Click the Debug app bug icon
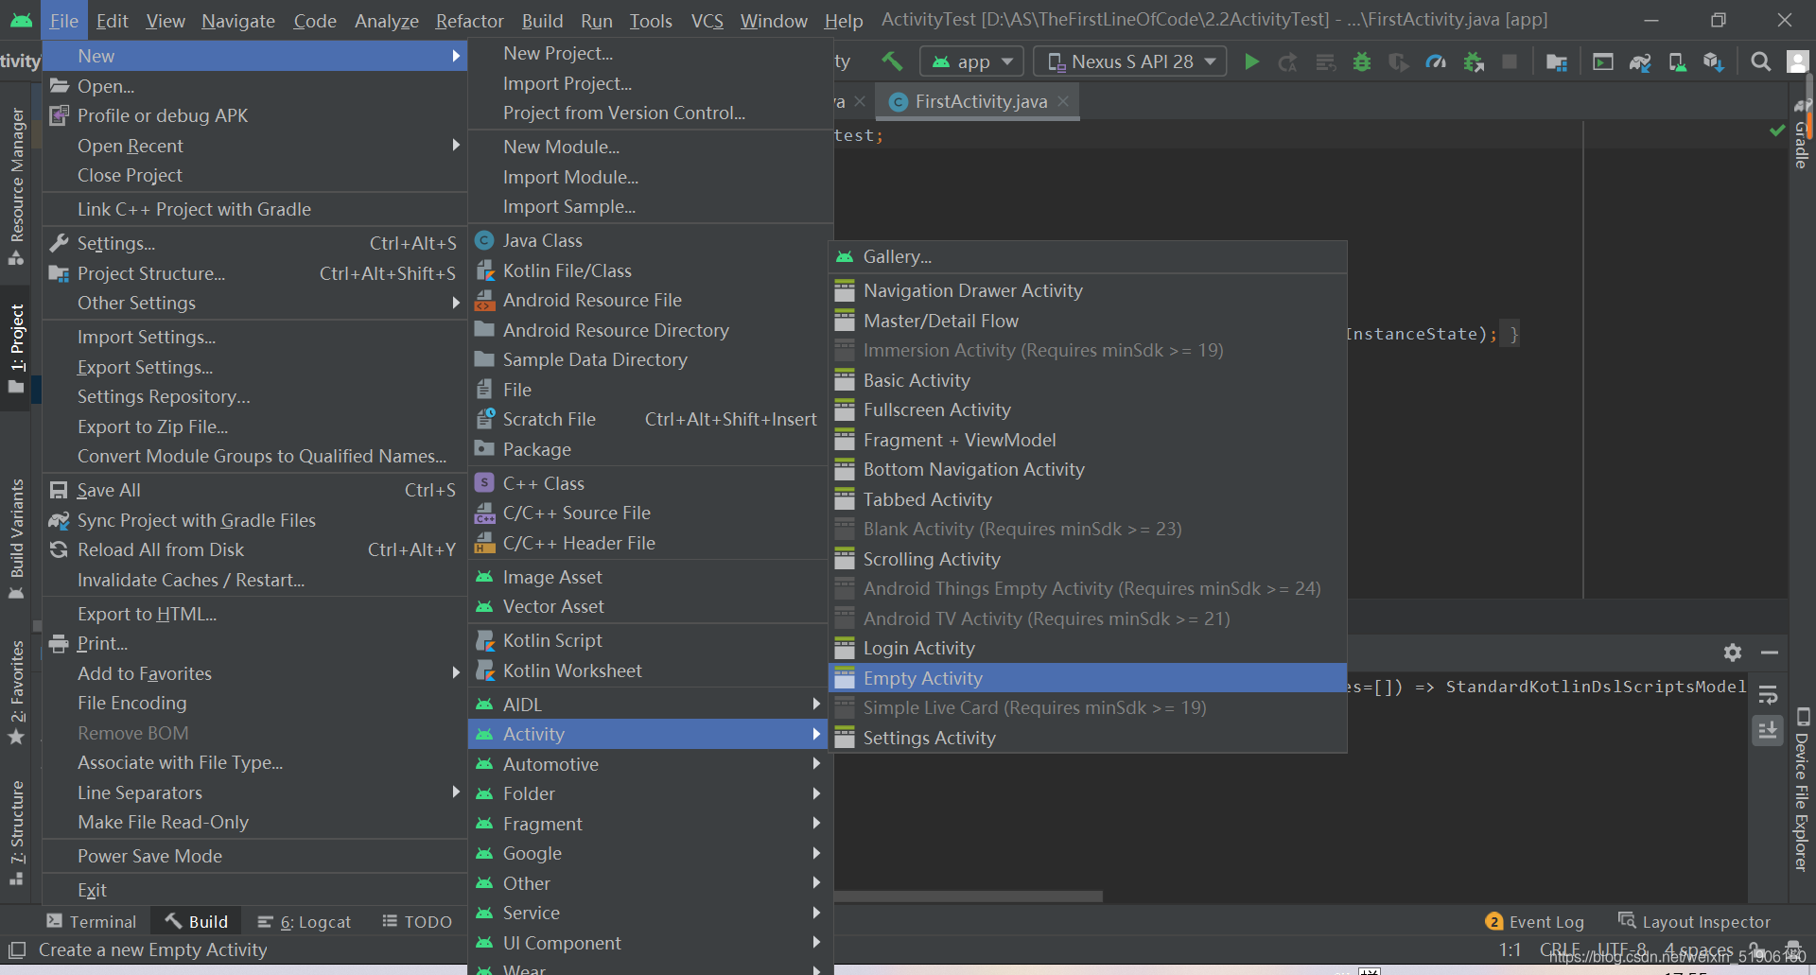Screen dimensions: 1816x975 point(1362,62)
